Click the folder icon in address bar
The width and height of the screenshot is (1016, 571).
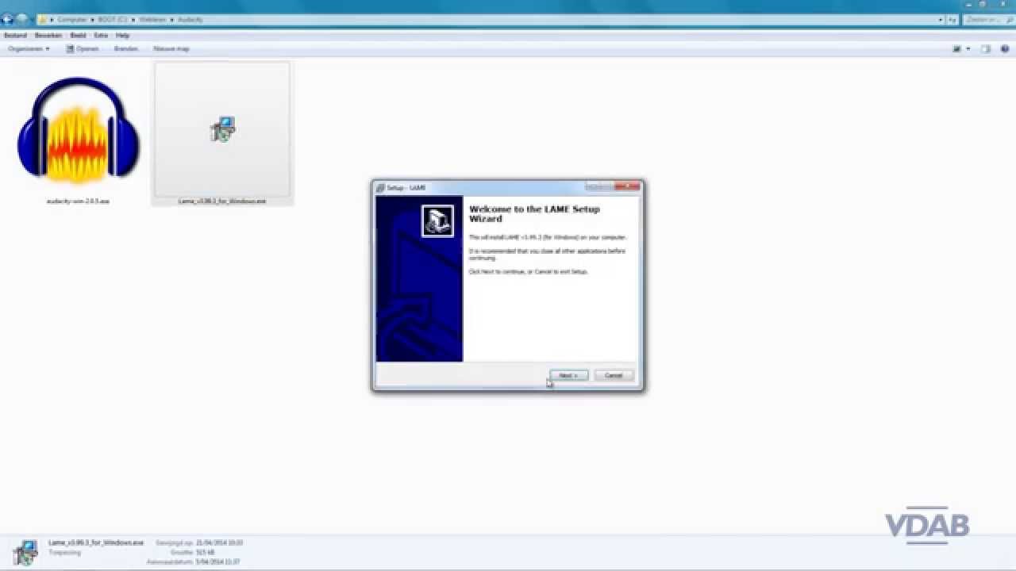click(43, 19)
